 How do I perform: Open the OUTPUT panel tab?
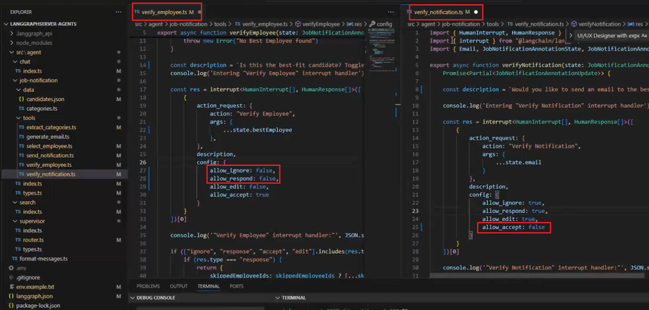click(x=179, y=286)
